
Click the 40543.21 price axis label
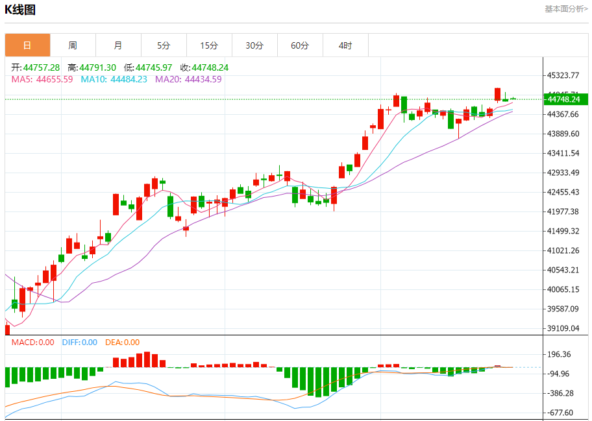(563, 270)
